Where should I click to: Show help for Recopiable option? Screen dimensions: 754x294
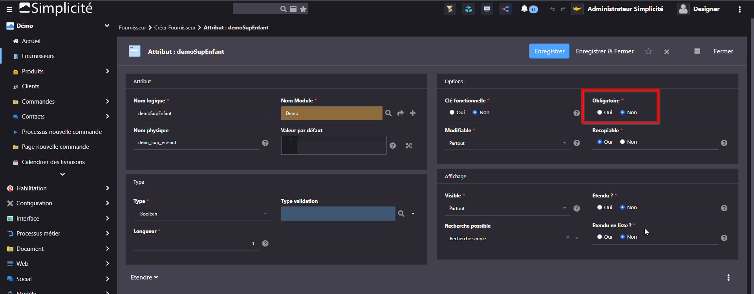pyautogui.click(x=724, y=143)
